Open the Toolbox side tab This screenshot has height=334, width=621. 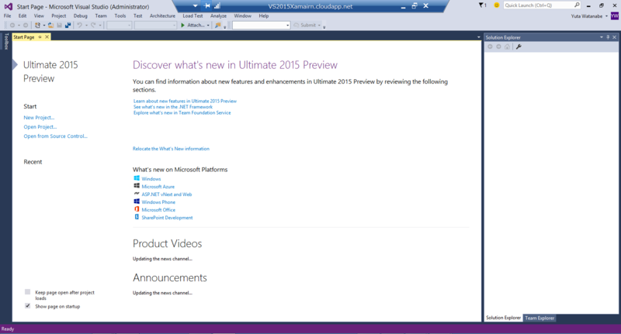click(x=6, y=41)
